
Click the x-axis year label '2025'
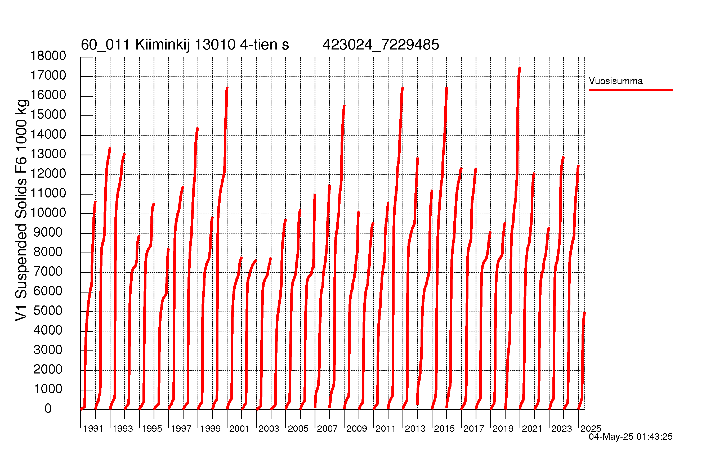[591, 429]
